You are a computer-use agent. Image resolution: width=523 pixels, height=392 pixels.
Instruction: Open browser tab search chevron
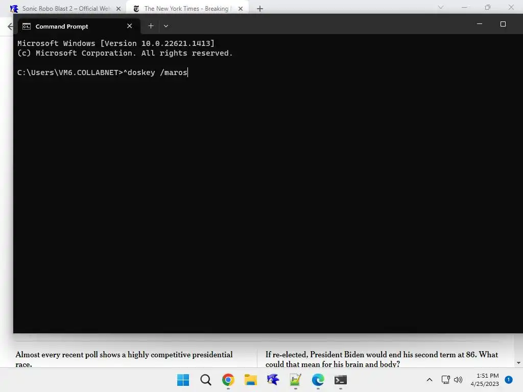coord(441,7)
